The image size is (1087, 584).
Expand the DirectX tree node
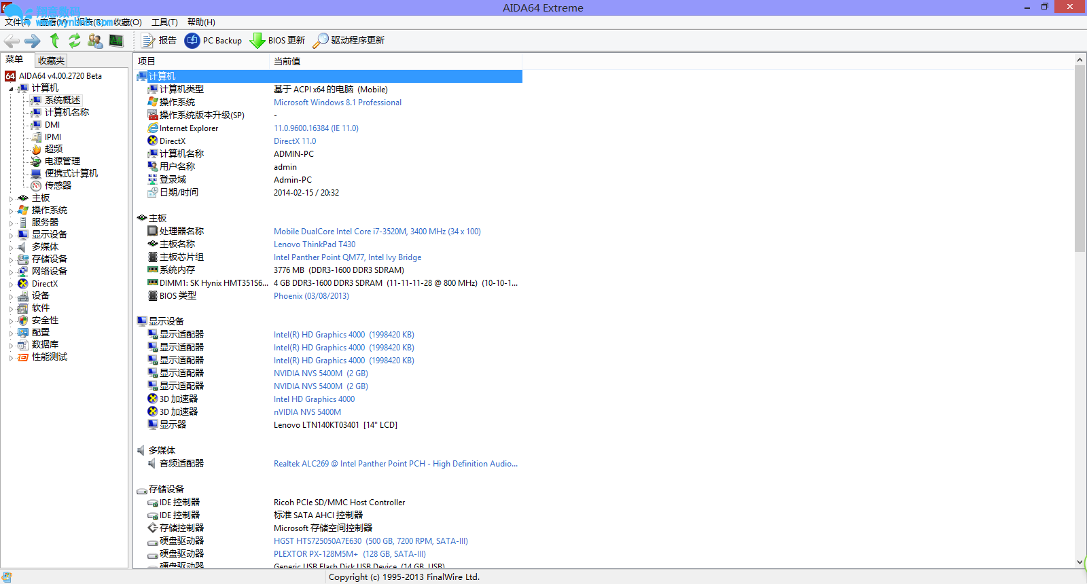(x=11, y=285)
